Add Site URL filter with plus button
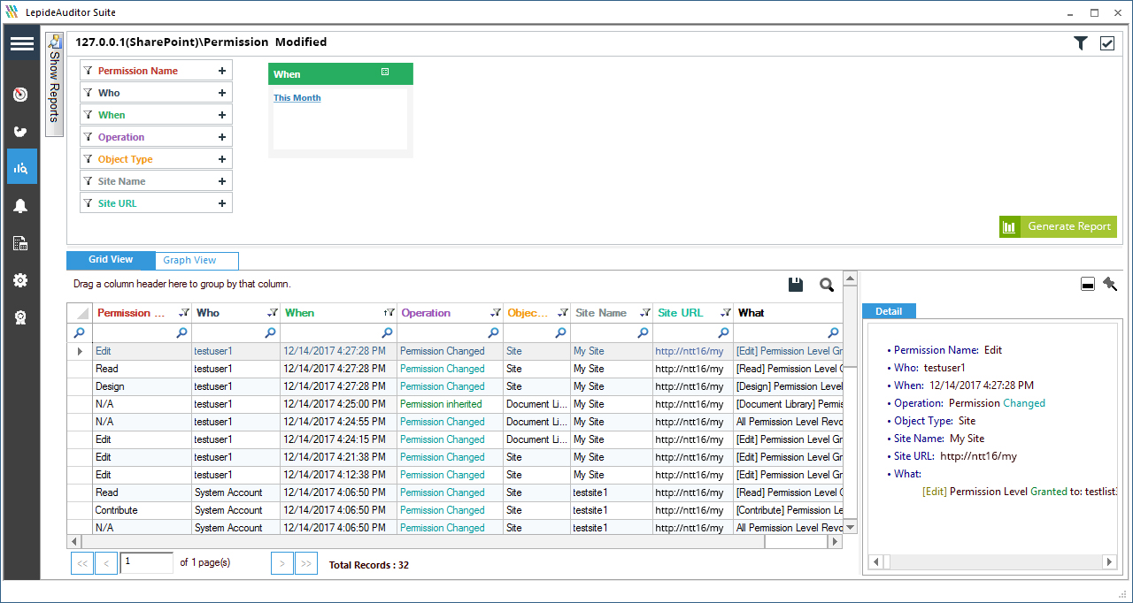This screenshot has width=1133, height=603. [222, 203]
